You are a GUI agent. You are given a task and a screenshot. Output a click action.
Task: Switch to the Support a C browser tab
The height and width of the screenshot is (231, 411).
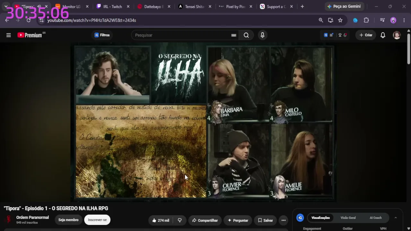pyautogui.click(x=277, y=6)
